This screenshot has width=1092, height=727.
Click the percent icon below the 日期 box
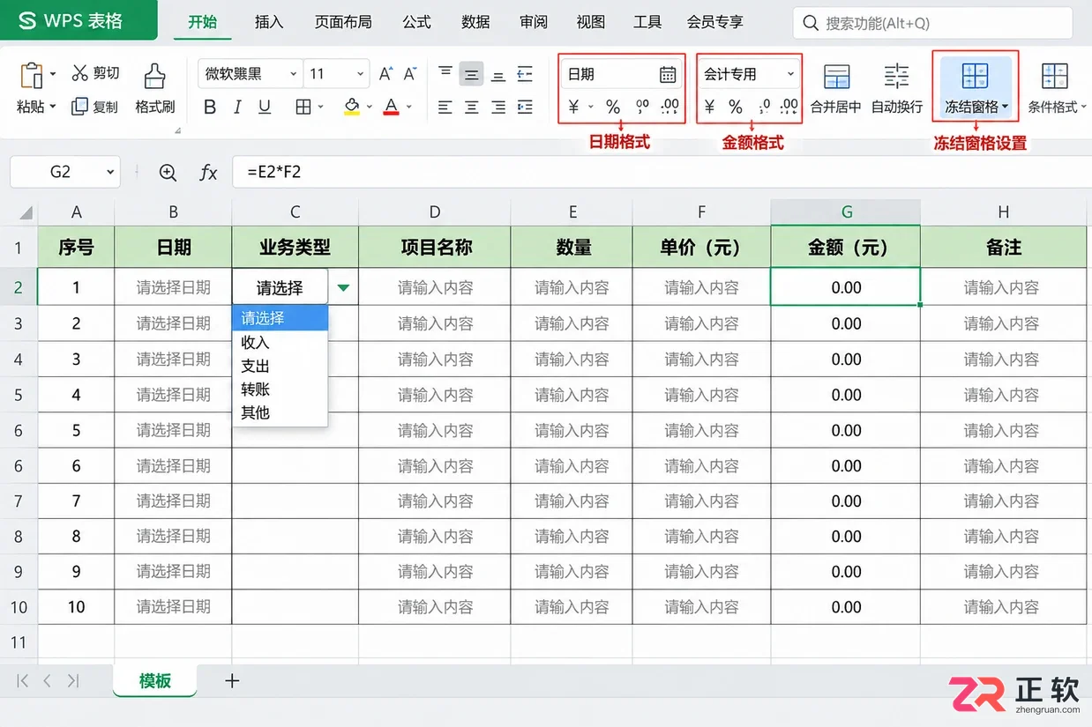(613, 108)
